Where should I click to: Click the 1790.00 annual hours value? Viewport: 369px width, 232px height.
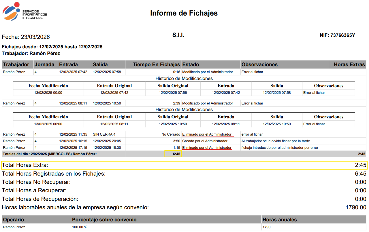(356, 208)
